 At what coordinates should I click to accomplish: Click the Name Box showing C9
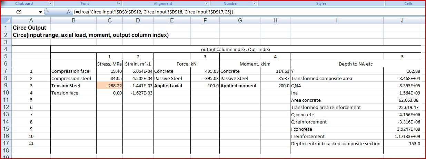coord(21,12)
